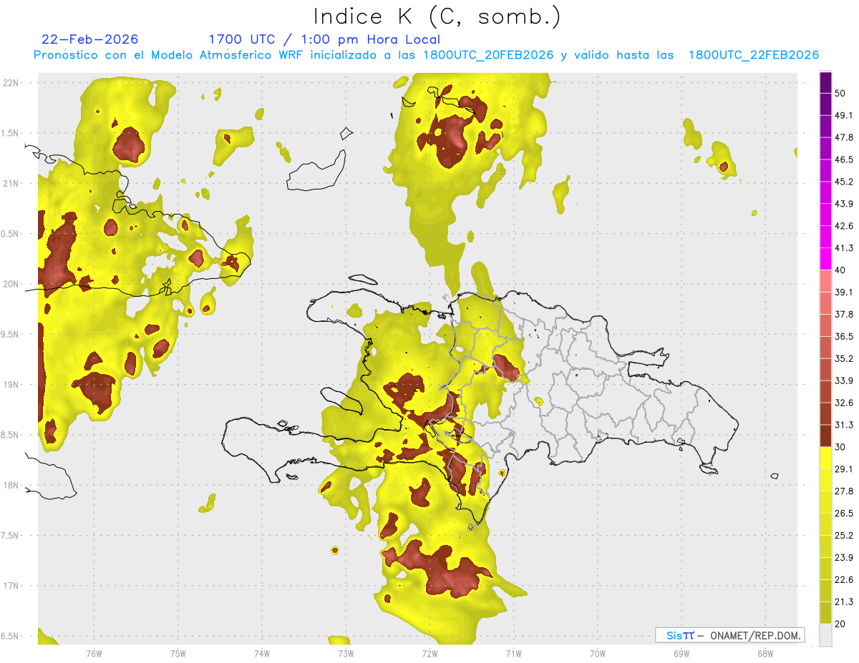
Task: Click "1800UTC_20FEB2026" initialization time in the subtitle
Action: (488, 55)
